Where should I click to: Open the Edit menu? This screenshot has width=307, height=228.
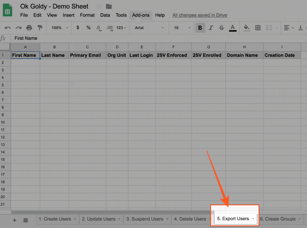pyautogui.click(x=37, y=15)
